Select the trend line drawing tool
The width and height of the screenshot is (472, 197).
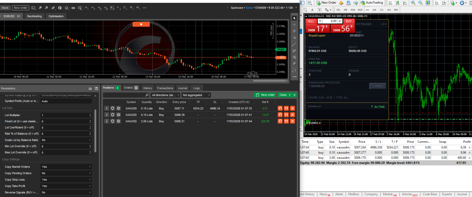(294, 44)
